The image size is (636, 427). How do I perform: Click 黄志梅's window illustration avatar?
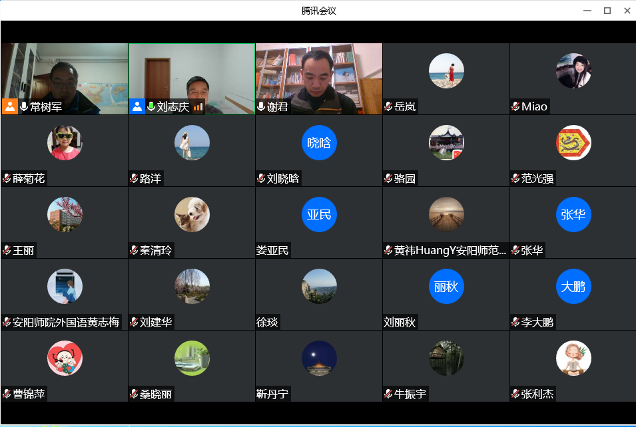click(65, 287)
